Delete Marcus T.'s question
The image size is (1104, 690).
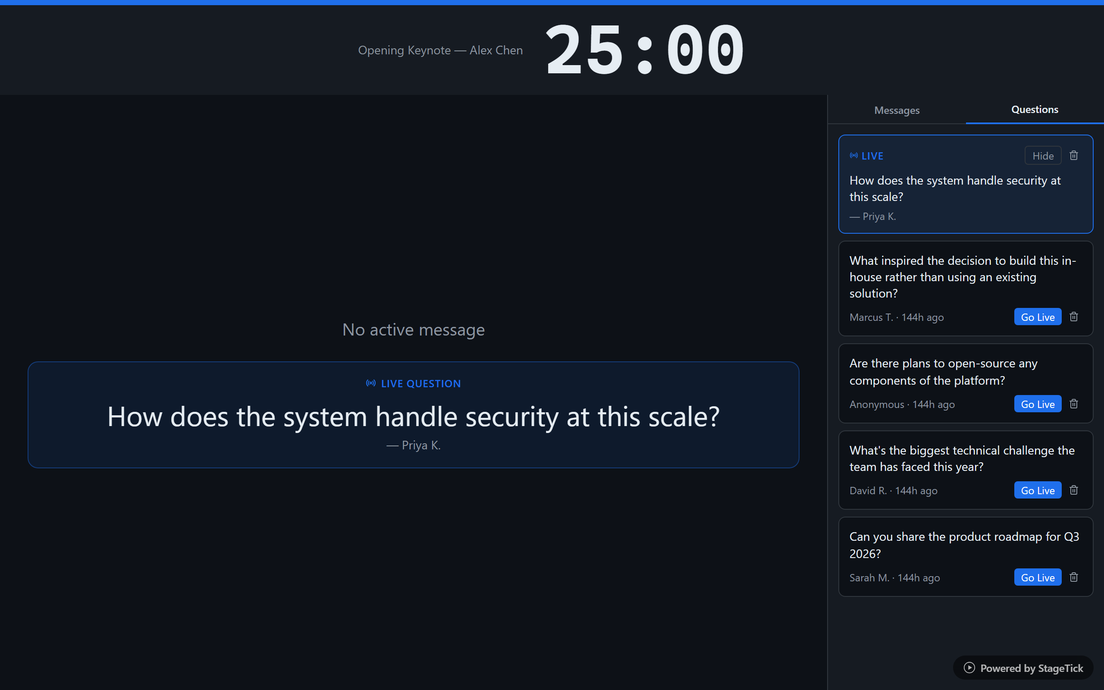click(1073, 316)
